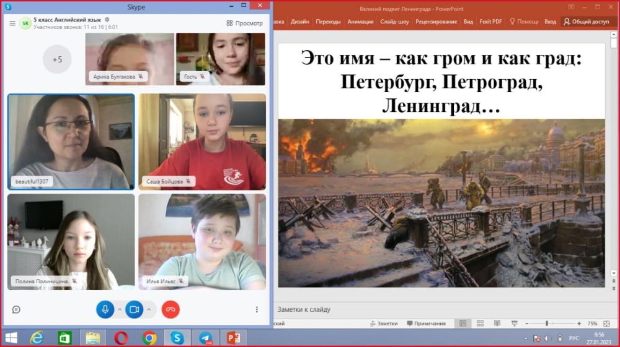Switch to Slide Sorter view icon
620x347 pixels.
coord(480,323)
